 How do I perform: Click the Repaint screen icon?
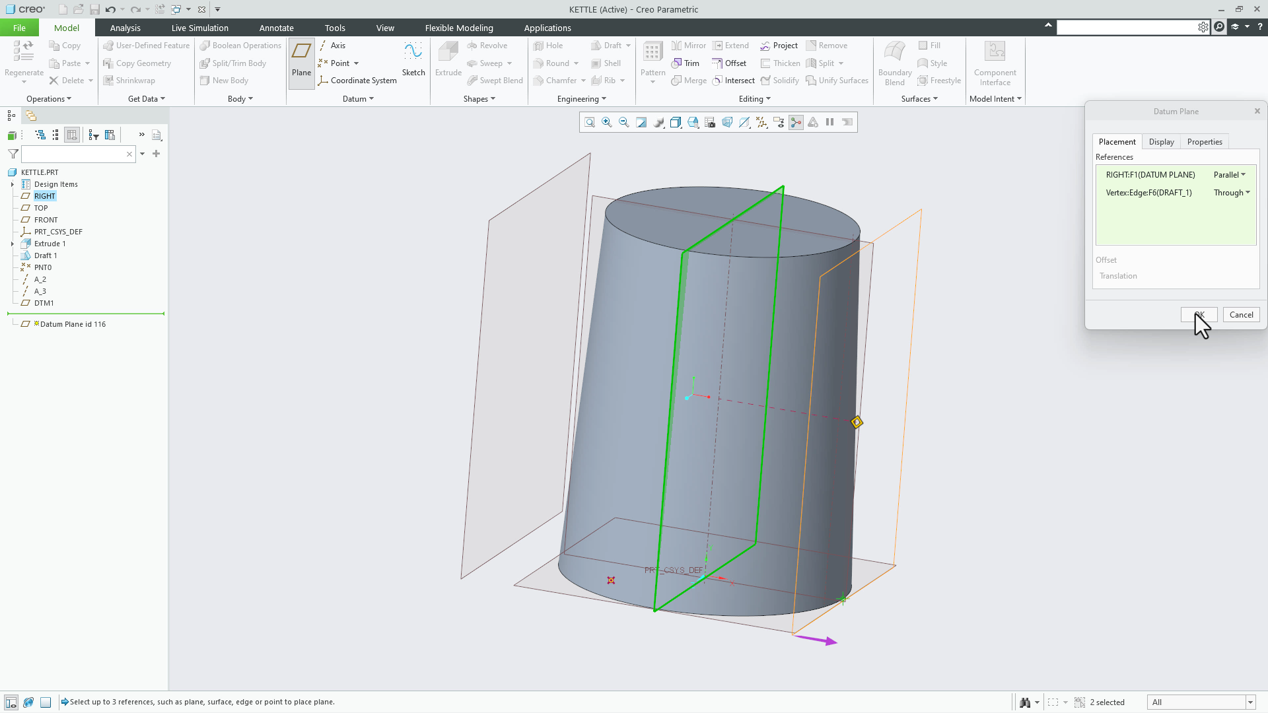pos(641,122)
